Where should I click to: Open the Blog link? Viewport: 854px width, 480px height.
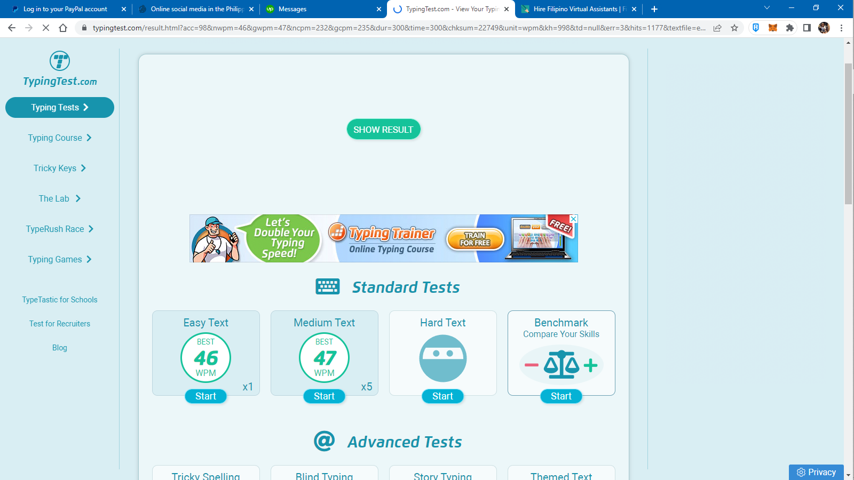click(x=60, y=348)
